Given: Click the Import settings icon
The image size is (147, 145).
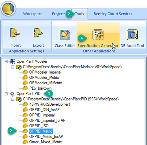Looking at the screenshot, I should point(15,32).
